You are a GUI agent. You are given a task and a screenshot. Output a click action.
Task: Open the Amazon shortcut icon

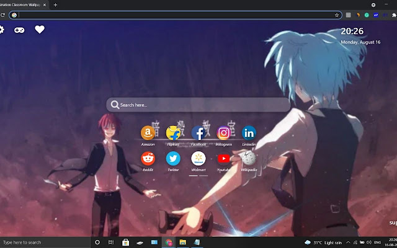(x=148, y=133)
